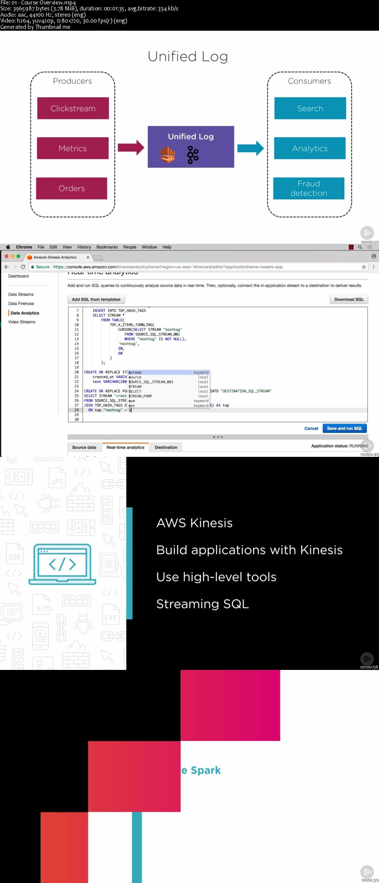Choose 'stream' keyword autocomplete suggestion

click(168, 373)
